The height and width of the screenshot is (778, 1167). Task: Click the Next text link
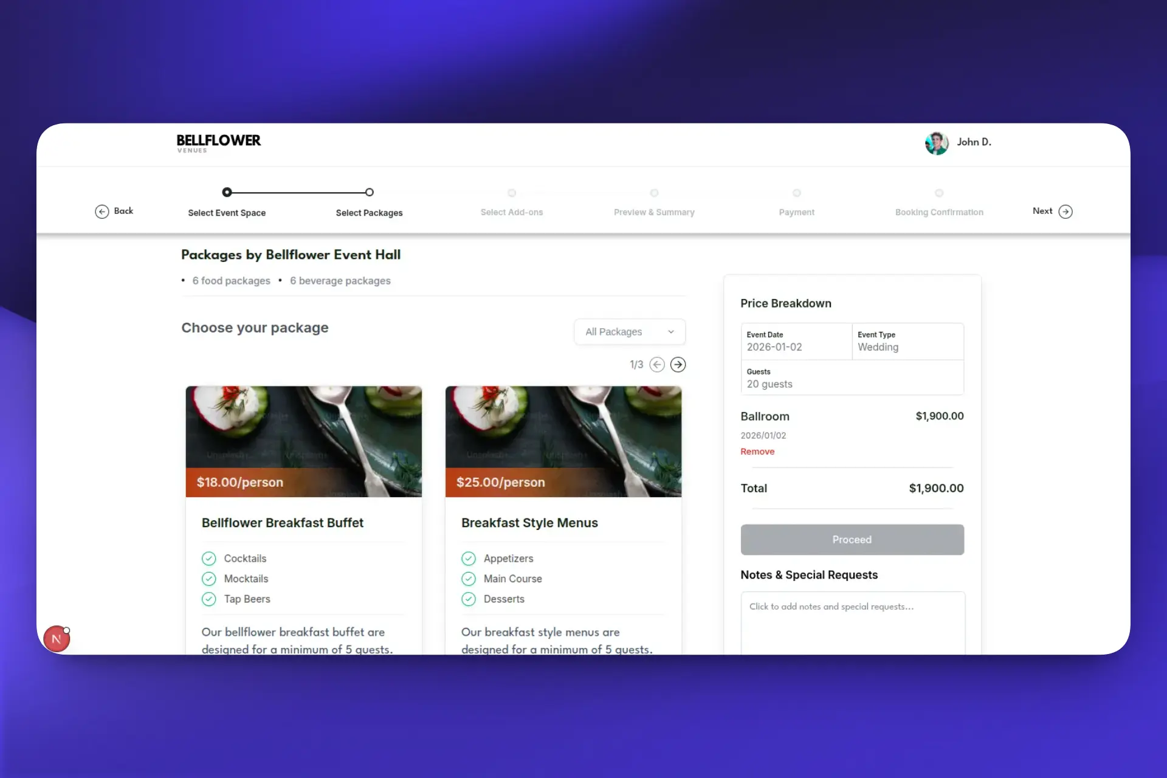(x=1042, y=211)
